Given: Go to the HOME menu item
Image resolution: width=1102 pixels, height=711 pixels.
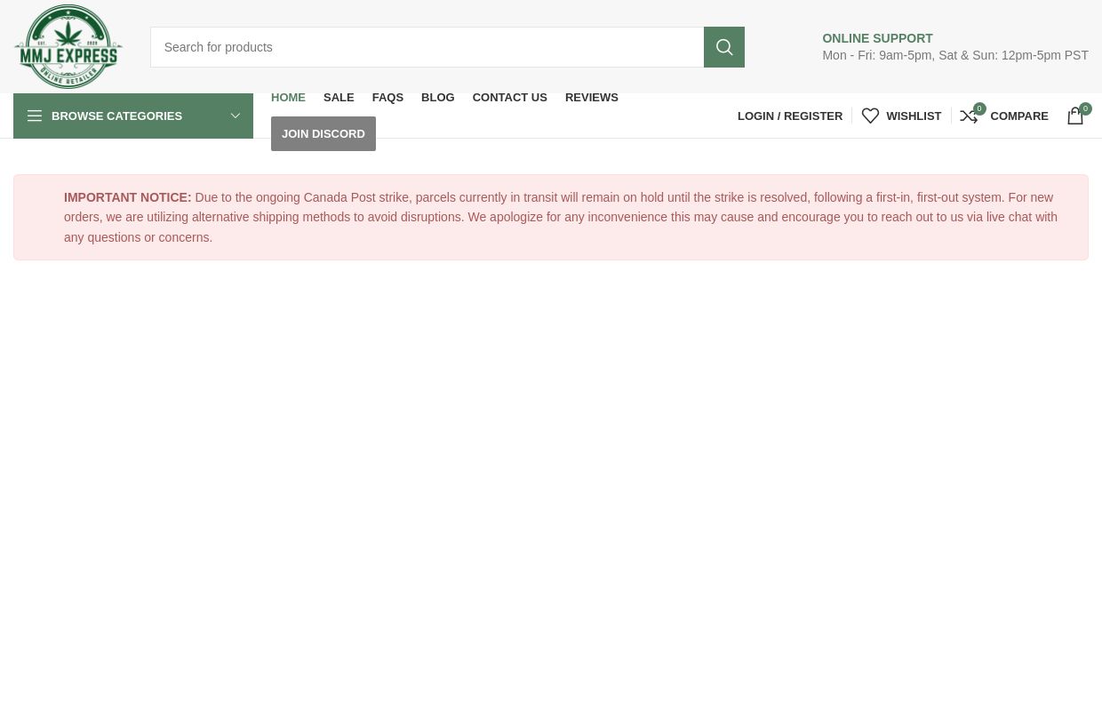Looking at the screenshot, I should [x=288, y=97].
